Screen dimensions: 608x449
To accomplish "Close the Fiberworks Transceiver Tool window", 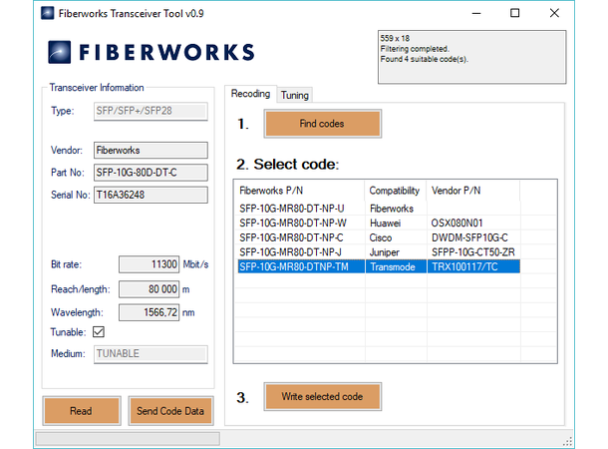I will 554,13.
